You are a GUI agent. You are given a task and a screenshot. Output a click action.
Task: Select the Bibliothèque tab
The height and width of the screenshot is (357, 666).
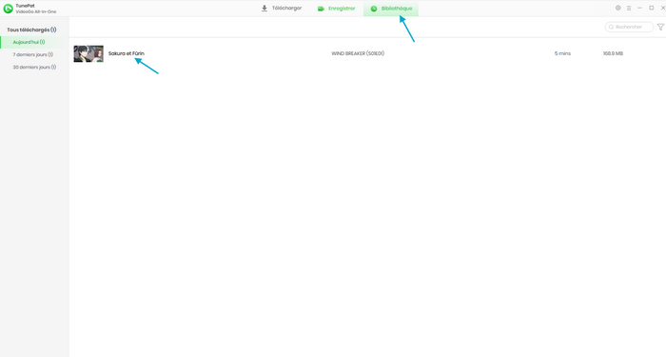tap(391, 9)
